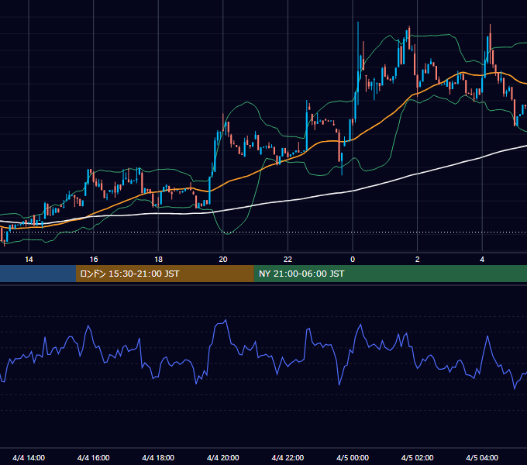Click the NY 21:00-06:00 JST session band

(390, 274)
